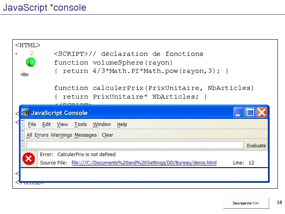Click the 'function calculerPrix' code line
The width and height of the screenshot is (285, 214).
[154, 88]
